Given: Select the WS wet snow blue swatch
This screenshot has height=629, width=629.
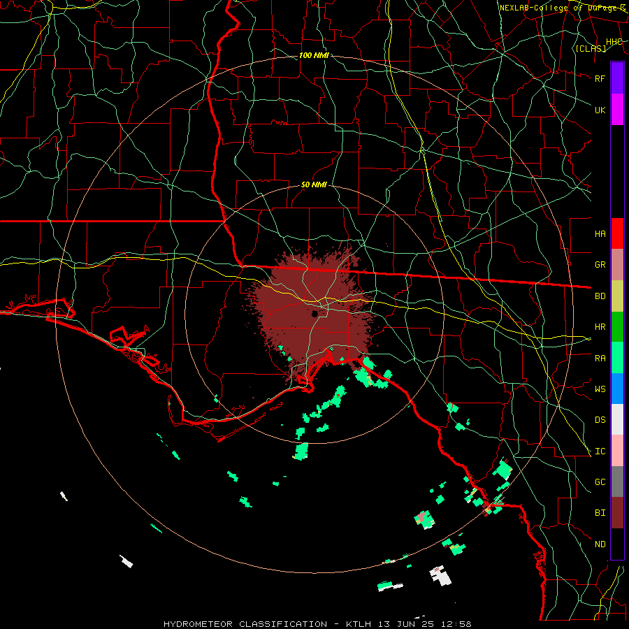Looking at the screenshot, I should click(x=617, y=389).
